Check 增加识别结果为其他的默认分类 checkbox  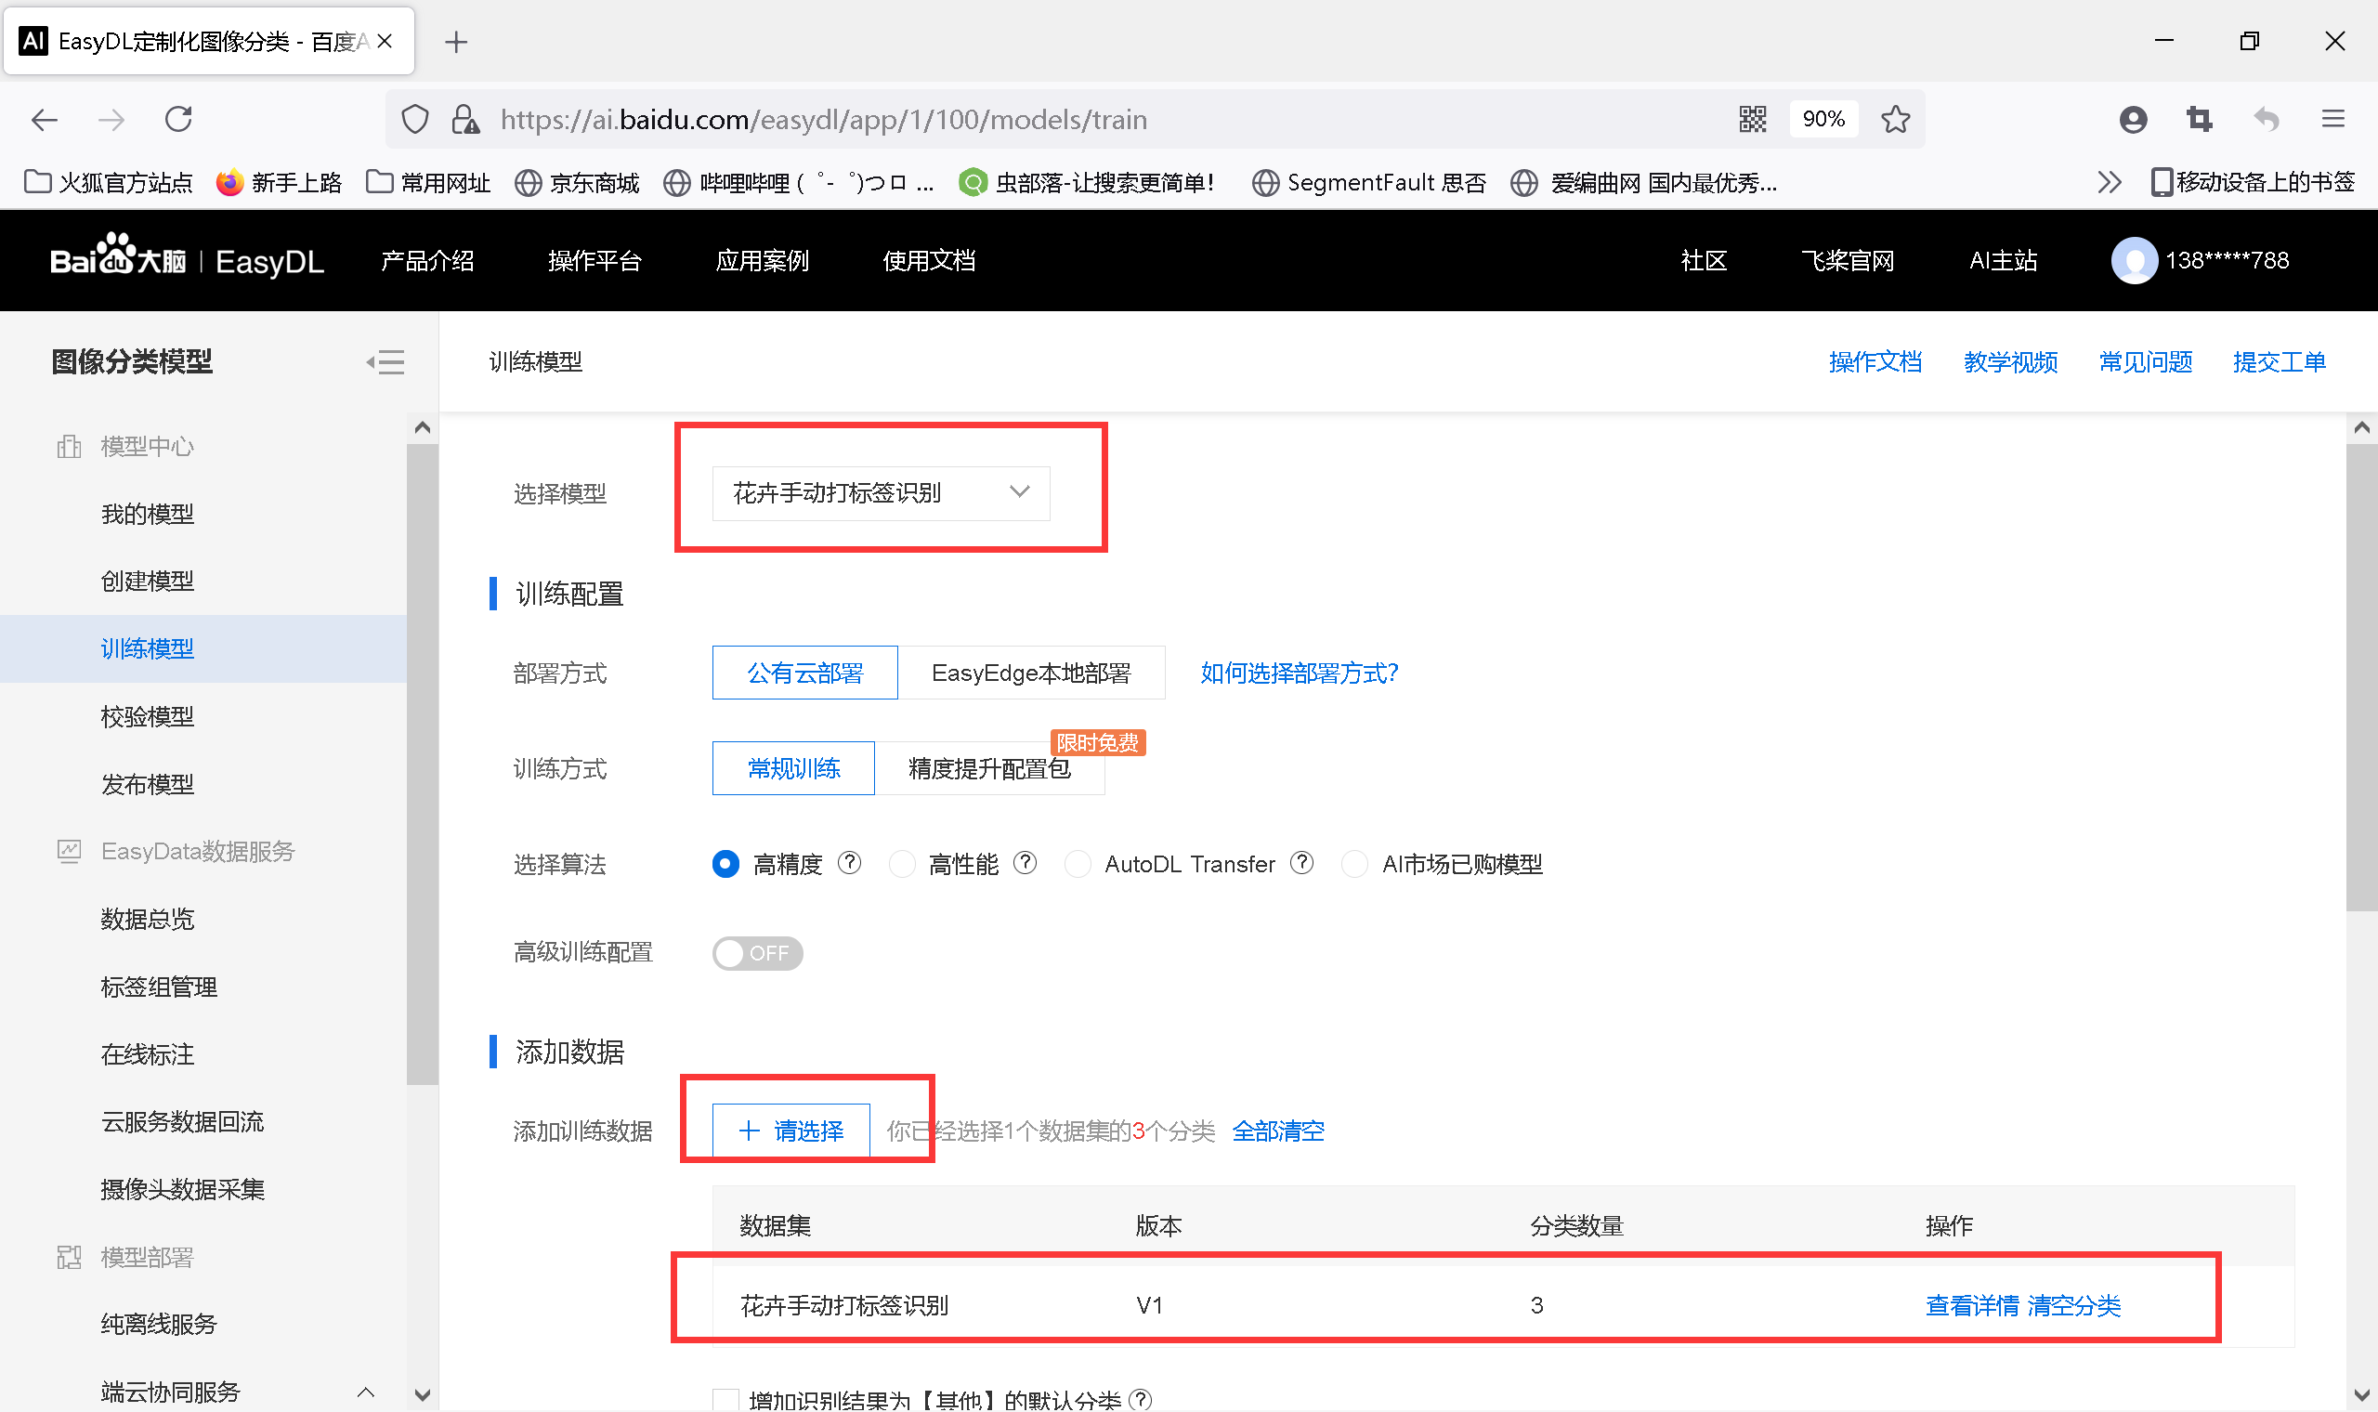pos(725,1401)
